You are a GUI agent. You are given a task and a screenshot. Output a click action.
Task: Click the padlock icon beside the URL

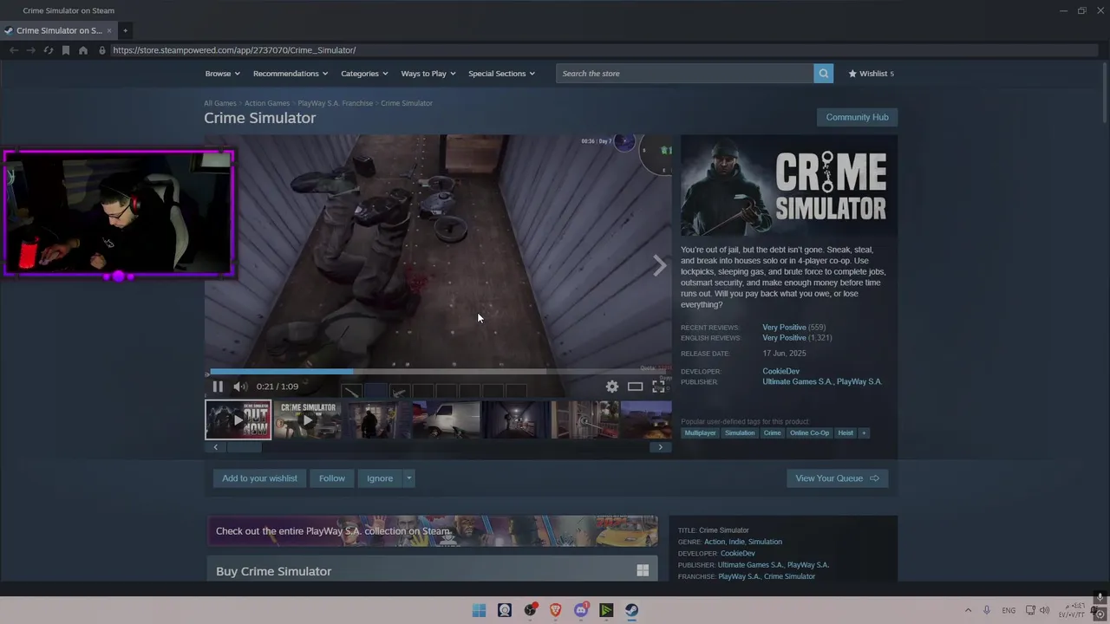tap(102, 50)
